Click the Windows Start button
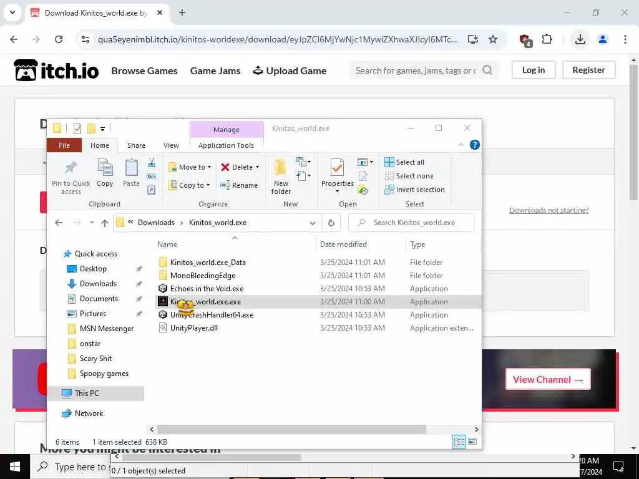 pyautogui.click(x=15, y=467)
